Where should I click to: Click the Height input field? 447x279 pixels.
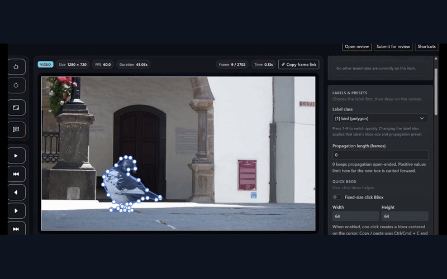[405, 216]
